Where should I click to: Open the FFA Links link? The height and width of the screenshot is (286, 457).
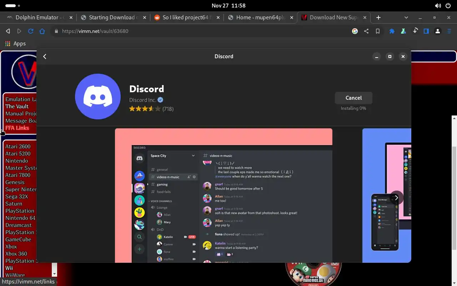pyautogui.click(x=17, y=128)
